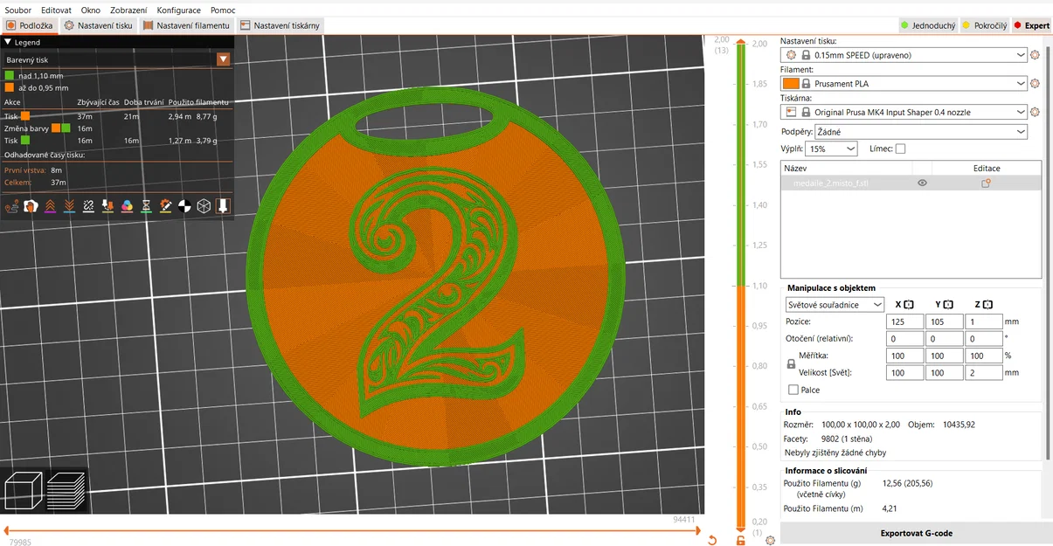Enable the Palce checkbox
Screen dimensions: 1053x546
coord(793,390)
